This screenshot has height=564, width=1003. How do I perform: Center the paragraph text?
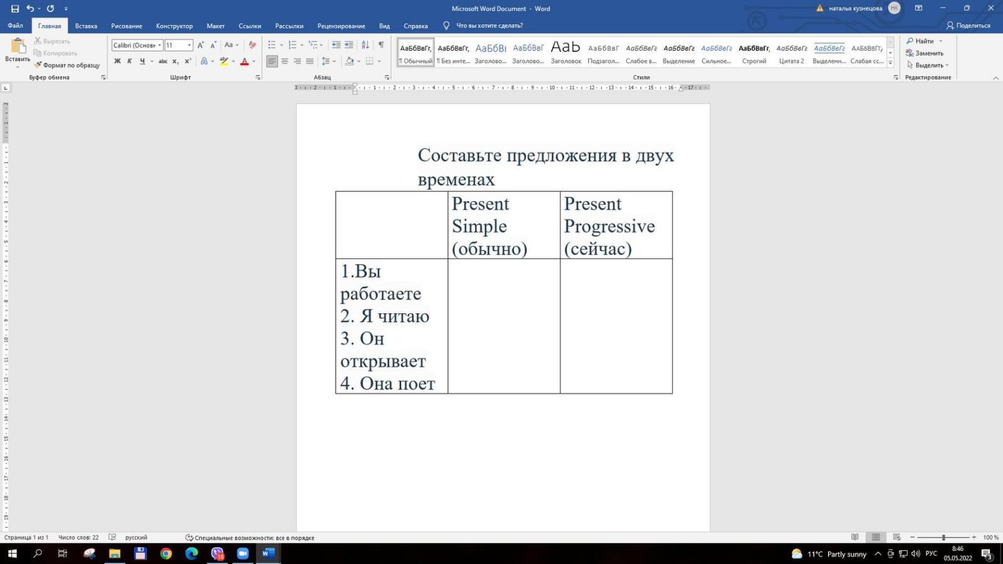pyautogui.click(x=285, y=61)
